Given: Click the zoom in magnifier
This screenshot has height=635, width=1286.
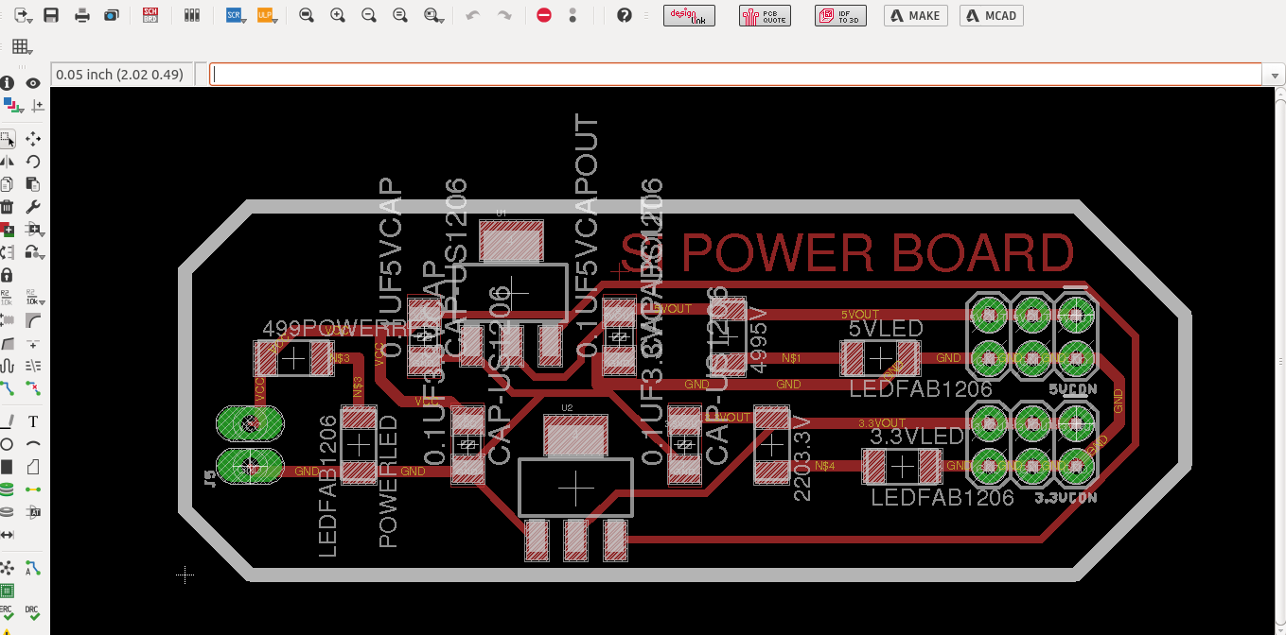Looking at the screenshot, I should point(338,15).
